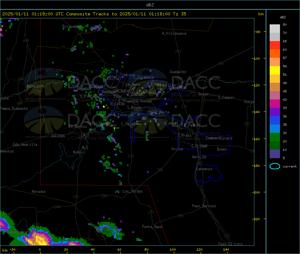The height and width of the screenshot is (254, 300).
Task: Click the 60 tick on horizontal km axis
Action: pos(119,250)
